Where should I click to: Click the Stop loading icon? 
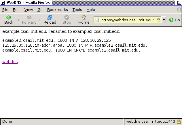coord(67,17)
